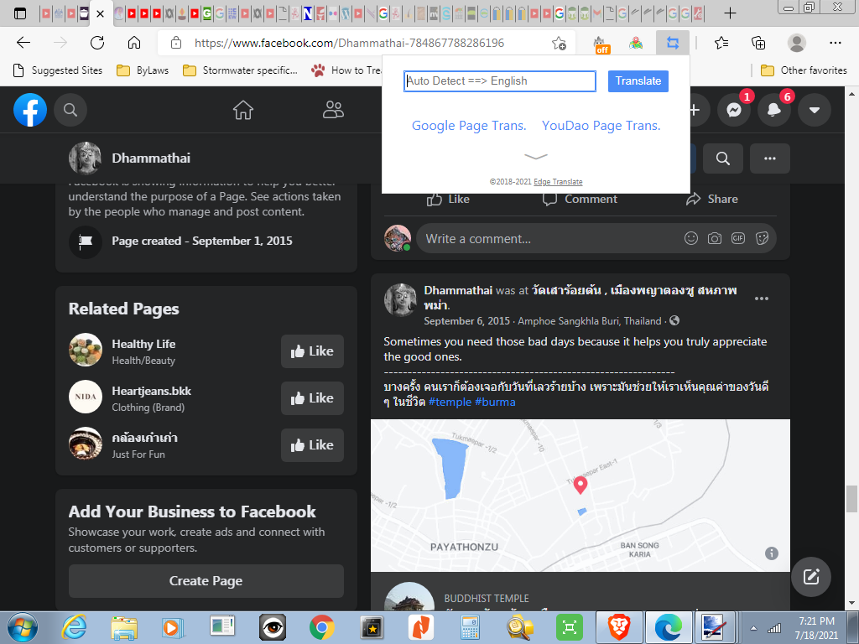Viewport: 859px width, 644px height.
Task: Open the Amphoe Sangkhla Buri location link
Action: 590,321
